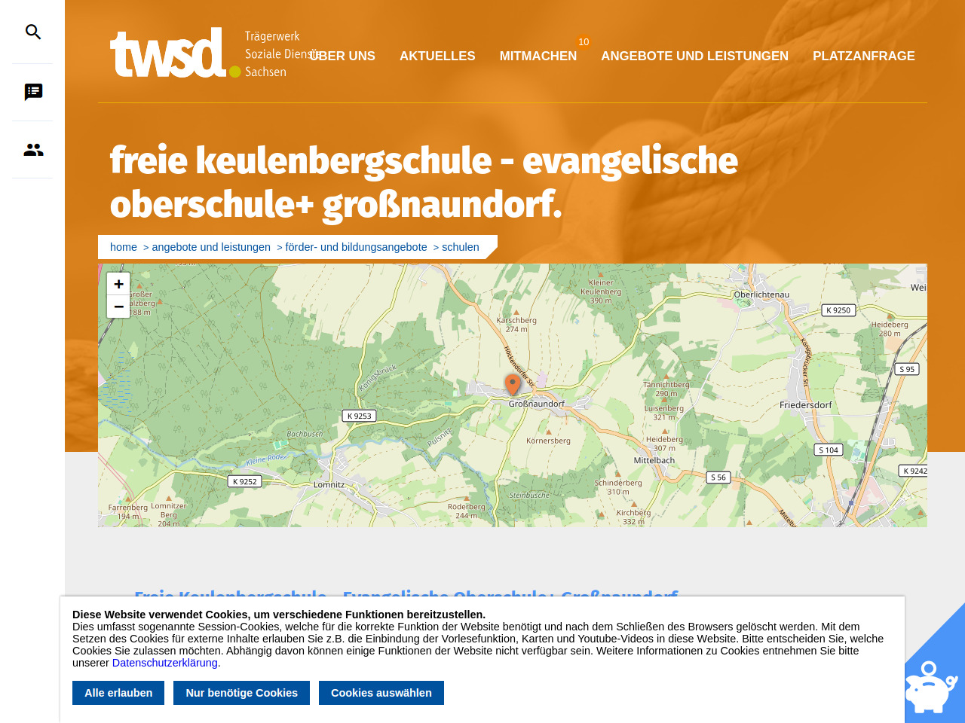Expand options with Cookies auswählen
Image resolution: width=965 pixels, height=723 pixels.
coord(381,693)
